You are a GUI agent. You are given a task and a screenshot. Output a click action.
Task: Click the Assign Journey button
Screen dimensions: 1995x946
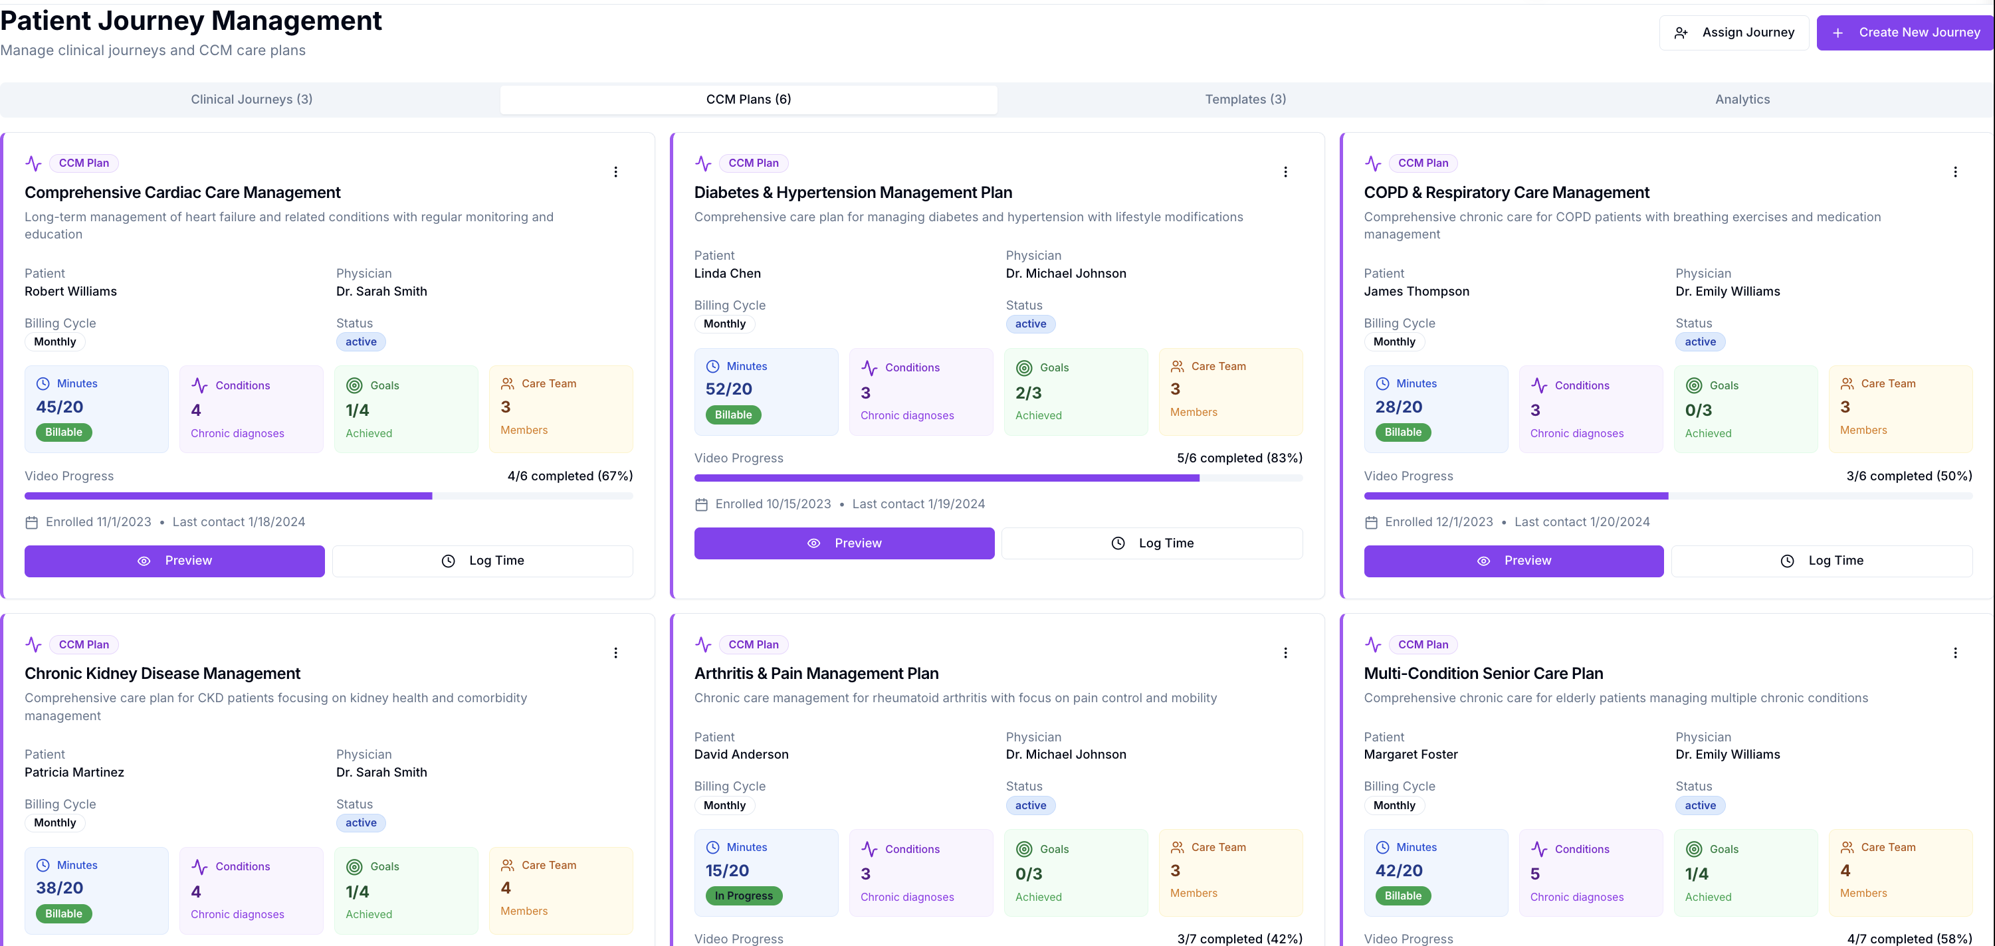(x=1734, y=33)
